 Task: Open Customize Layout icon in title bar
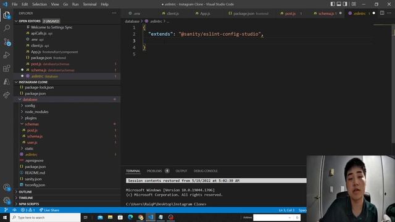pos(354,4)
